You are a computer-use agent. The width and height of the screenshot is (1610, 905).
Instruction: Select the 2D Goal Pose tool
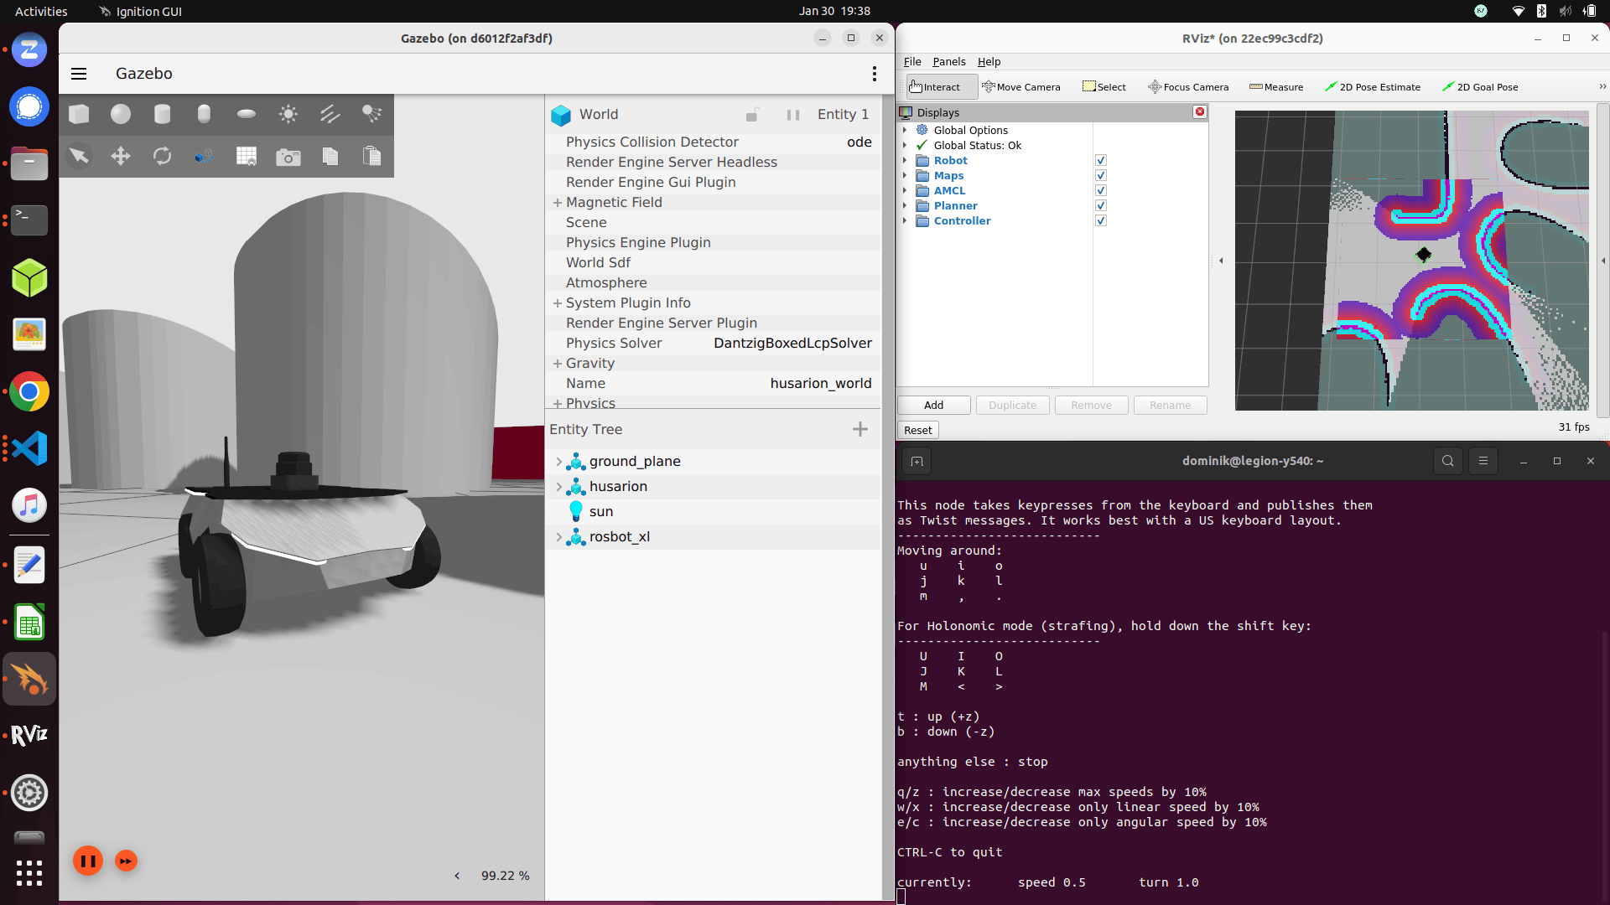pyautogui.click(x=1480, y=86)
